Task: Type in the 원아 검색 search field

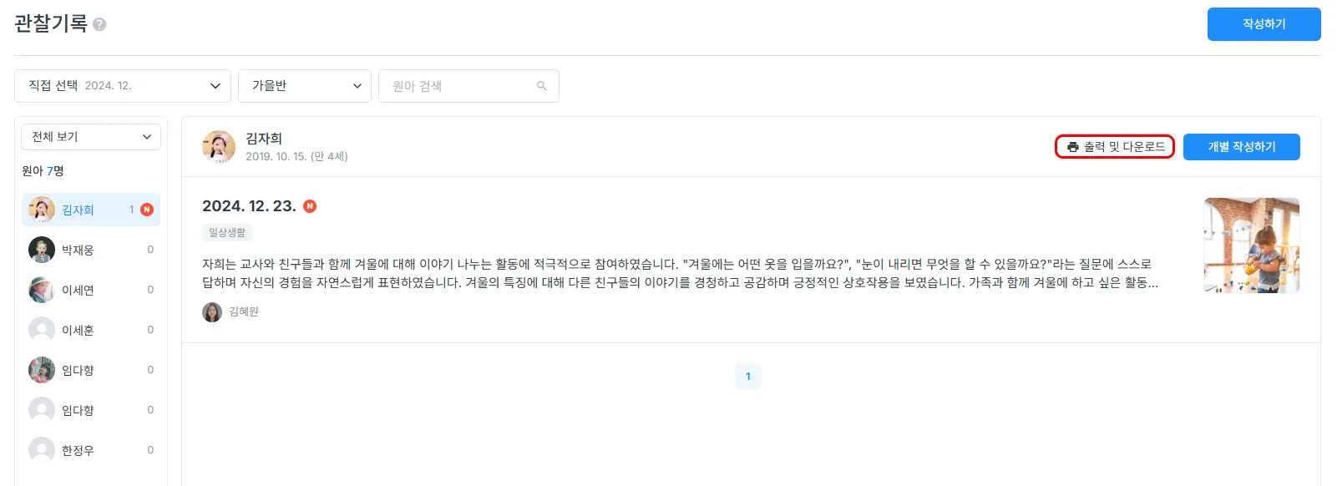Action: [459, 86]
